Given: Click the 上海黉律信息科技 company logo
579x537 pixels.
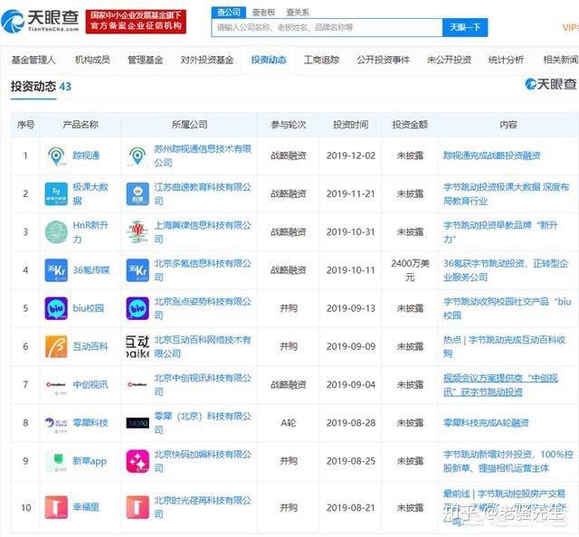Looking at the screenshot, I should (138, 232).
